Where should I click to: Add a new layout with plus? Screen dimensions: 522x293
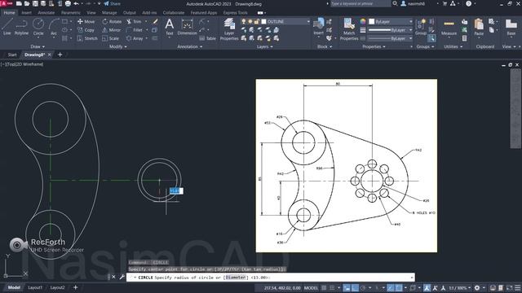(x=76, y=287)
